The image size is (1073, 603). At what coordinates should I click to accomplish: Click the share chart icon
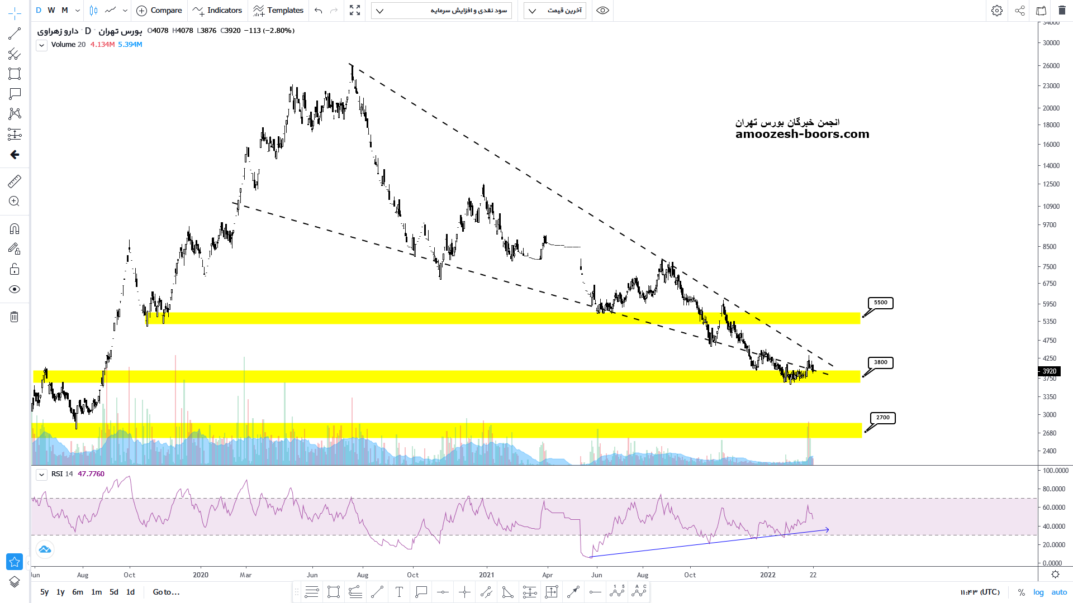point(1020,11)
